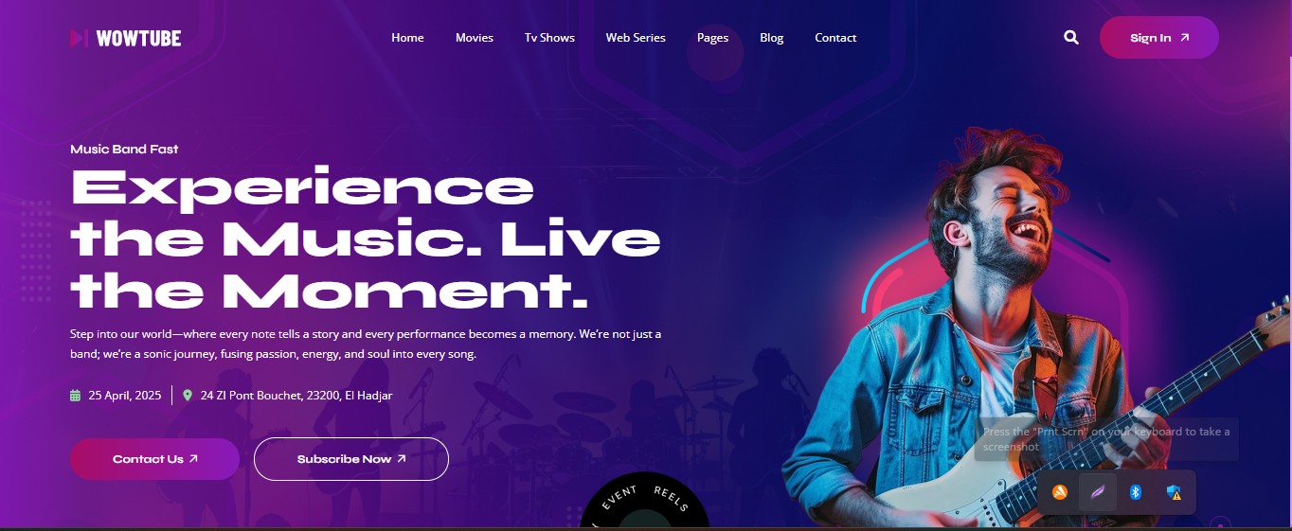Click the location pin icon beside the address

[188, 396]
